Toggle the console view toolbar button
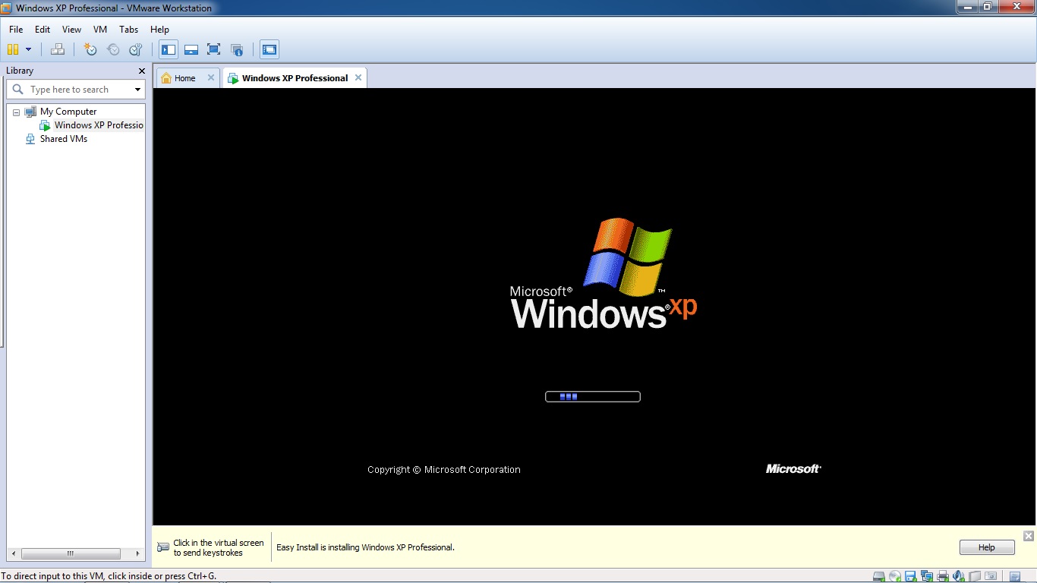 269,49
